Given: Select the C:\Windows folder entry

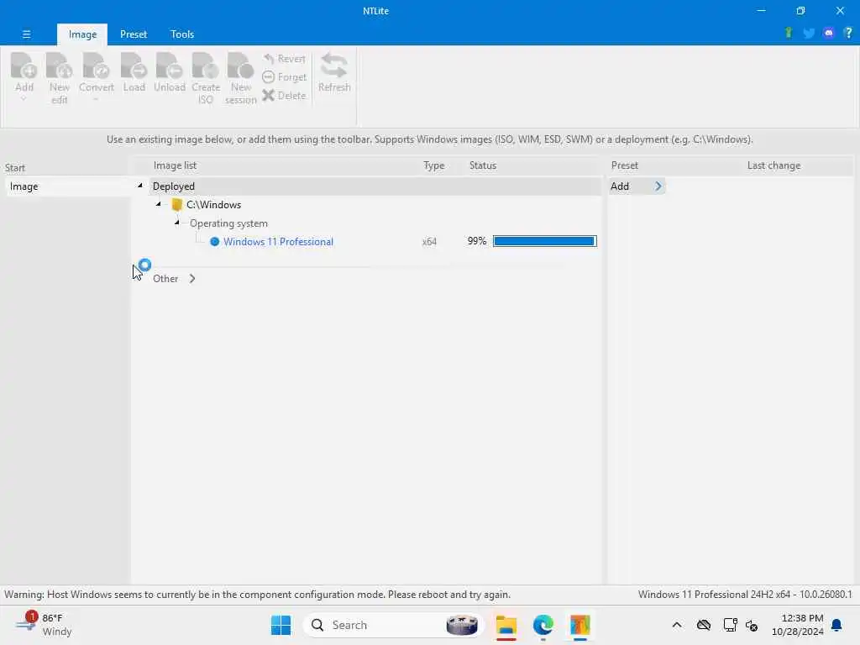Looking at the screenshot, I should (x=213, y=205).
